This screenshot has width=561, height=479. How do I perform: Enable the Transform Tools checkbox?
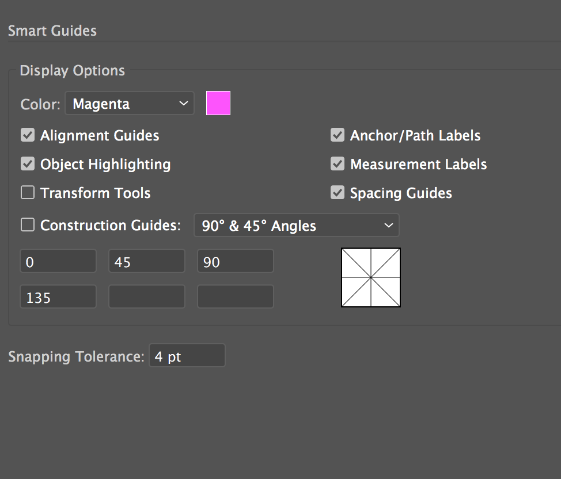point(28,193)
